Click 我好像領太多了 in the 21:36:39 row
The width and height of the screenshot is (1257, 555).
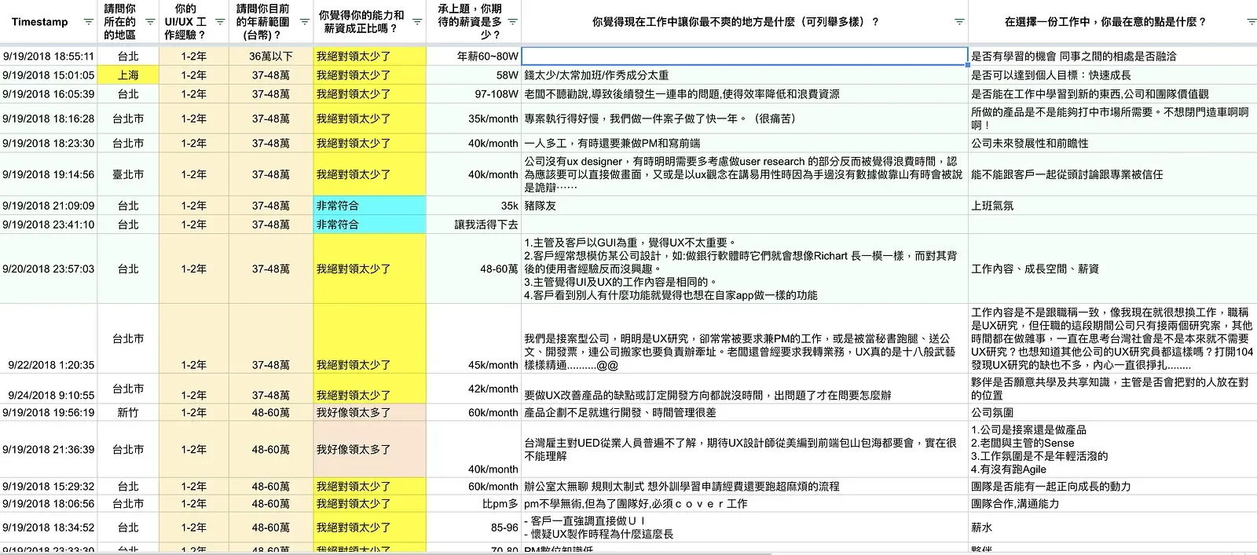pyautogui.click(x=370, y=450)
